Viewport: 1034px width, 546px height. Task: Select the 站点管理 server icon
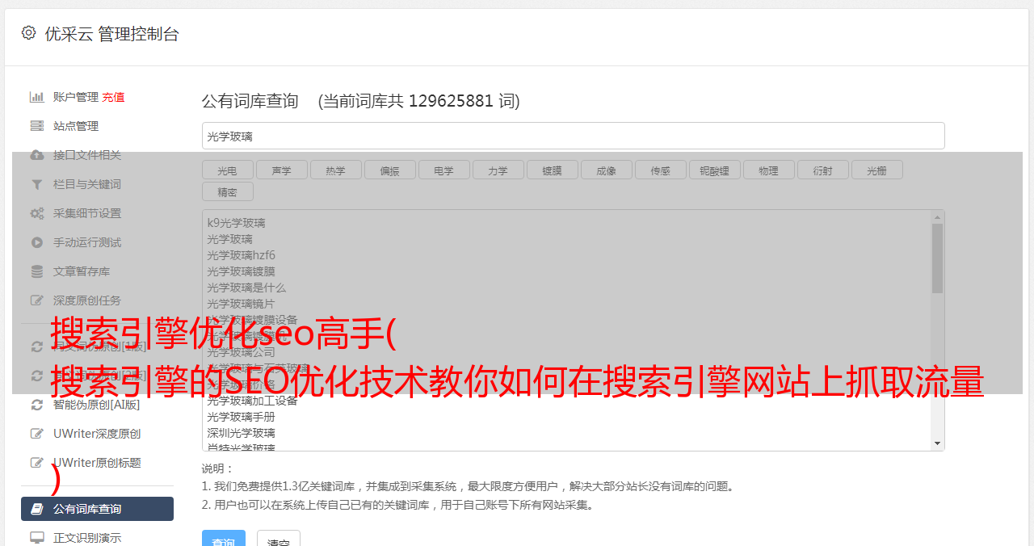[x=37, y=126]
